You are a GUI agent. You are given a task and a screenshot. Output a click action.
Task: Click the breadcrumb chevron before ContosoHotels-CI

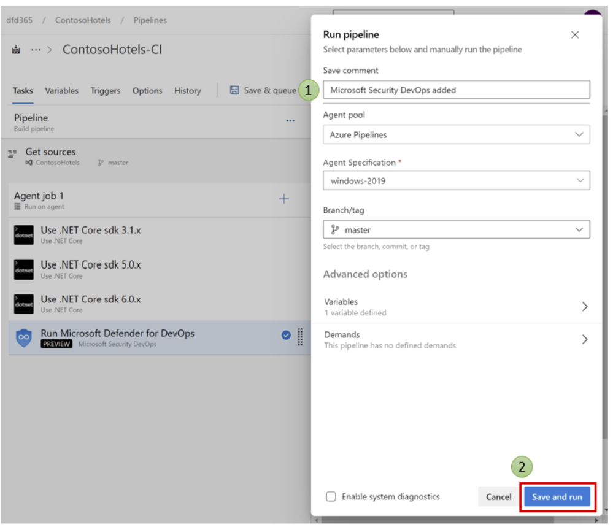pyautogui.click(x=50, y=50)
